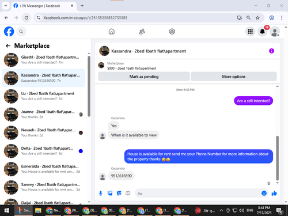Open the Groups icon in top nav
This screenshot has width=288, height=216.
(172, 32)
